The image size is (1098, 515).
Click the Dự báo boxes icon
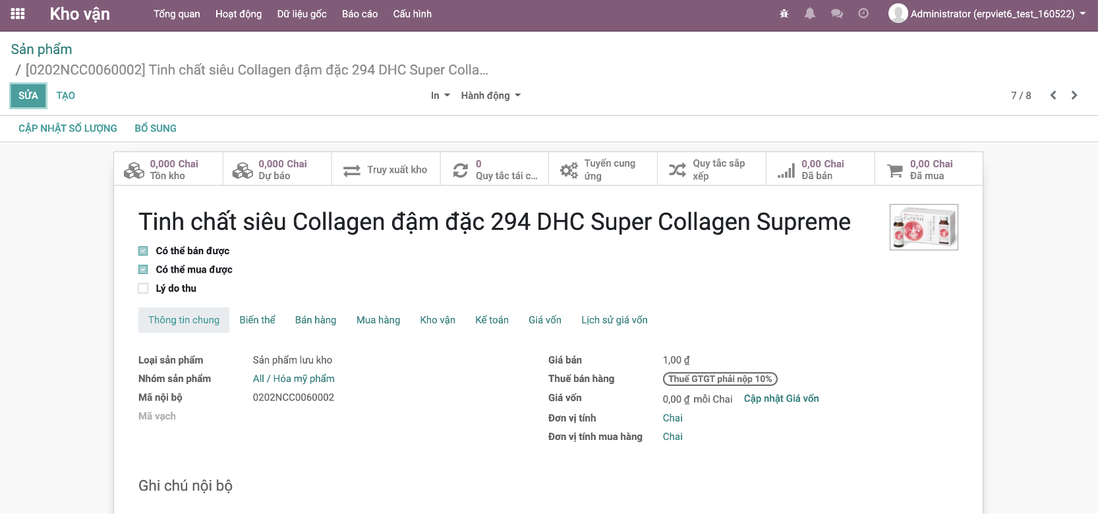243,170
